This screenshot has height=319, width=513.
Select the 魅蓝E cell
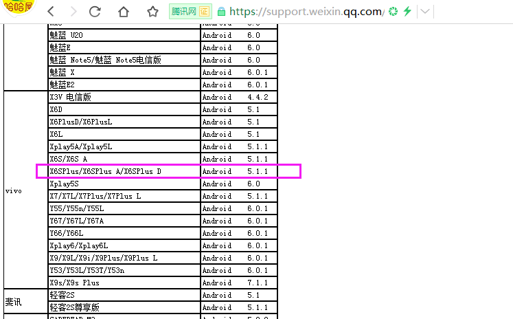point(124,47)
